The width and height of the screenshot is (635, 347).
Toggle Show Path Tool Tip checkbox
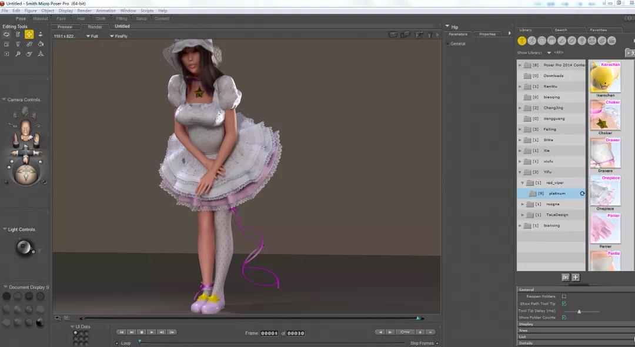pos(564,303)
